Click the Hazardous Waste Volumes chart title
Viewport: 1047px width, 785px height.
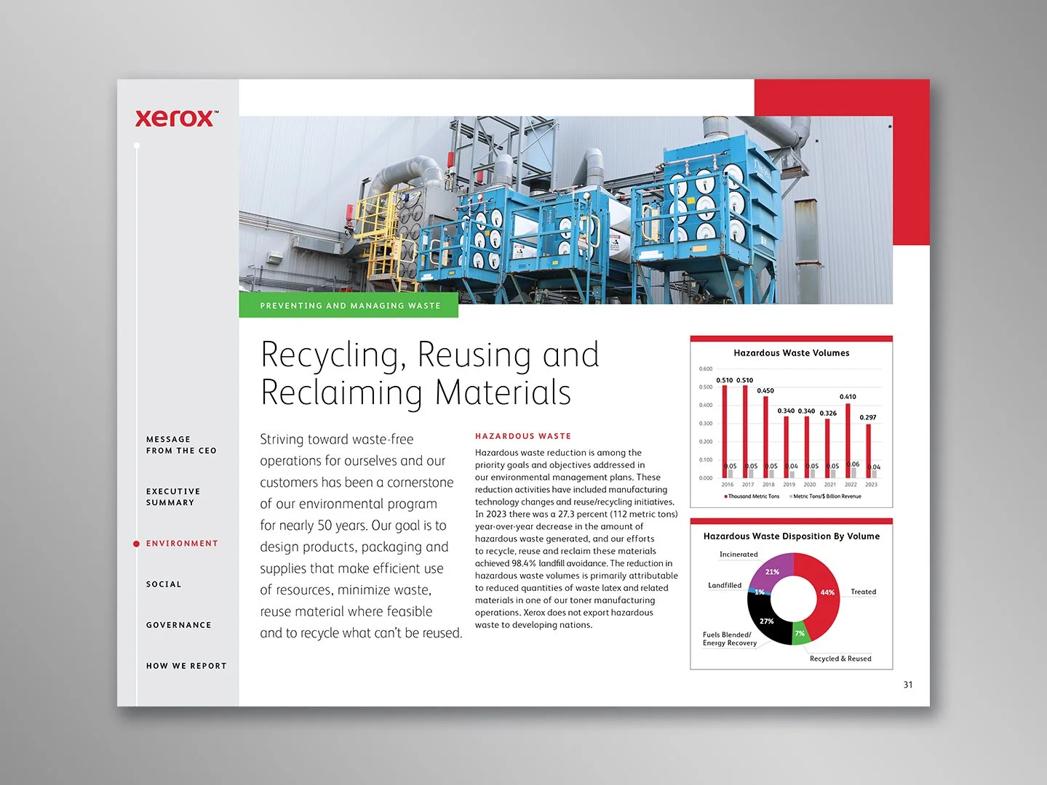792,353
